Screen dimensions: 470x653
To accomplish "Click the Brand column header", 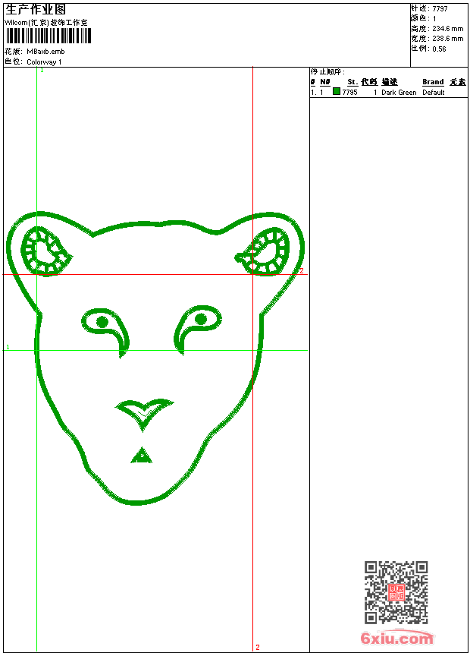I will [433, 82].
